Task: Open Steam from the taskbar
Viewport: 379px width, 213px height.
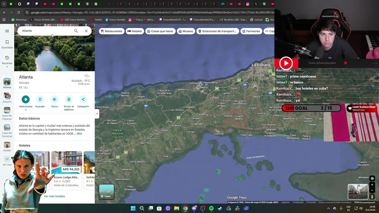Action: click(x=220, y=208)
